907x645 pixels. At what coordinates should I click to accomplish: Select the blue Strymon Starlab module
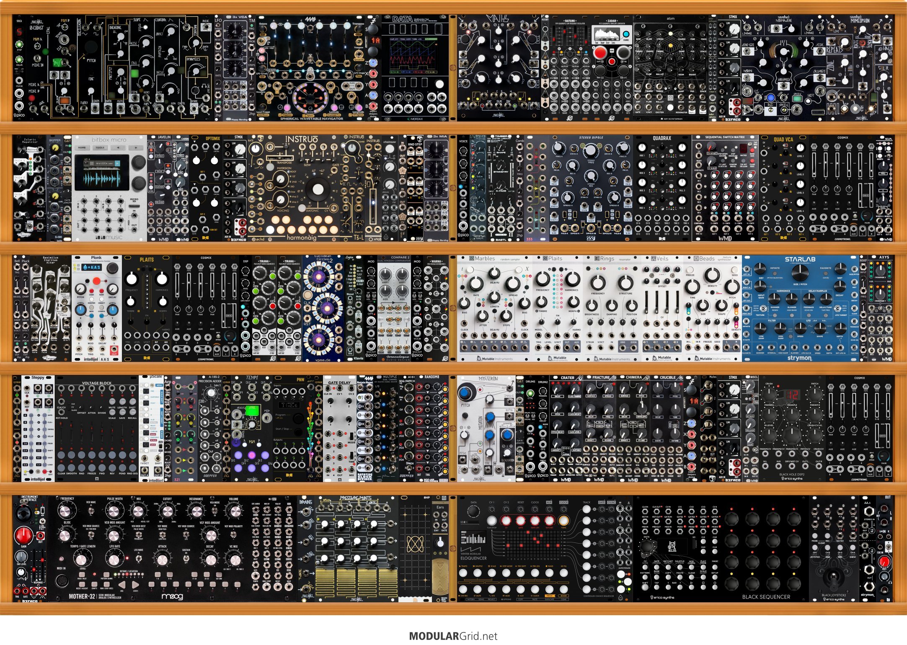tap(800, 309)
